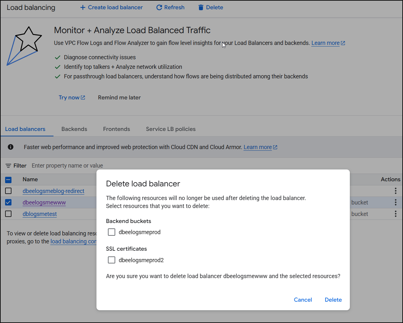Click the info icon in CDN banner

point(11,147)
